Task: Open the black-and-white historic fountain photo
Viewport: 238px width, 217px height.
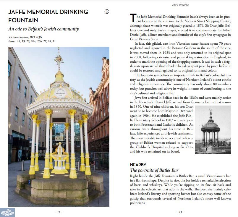Action: 213,130
